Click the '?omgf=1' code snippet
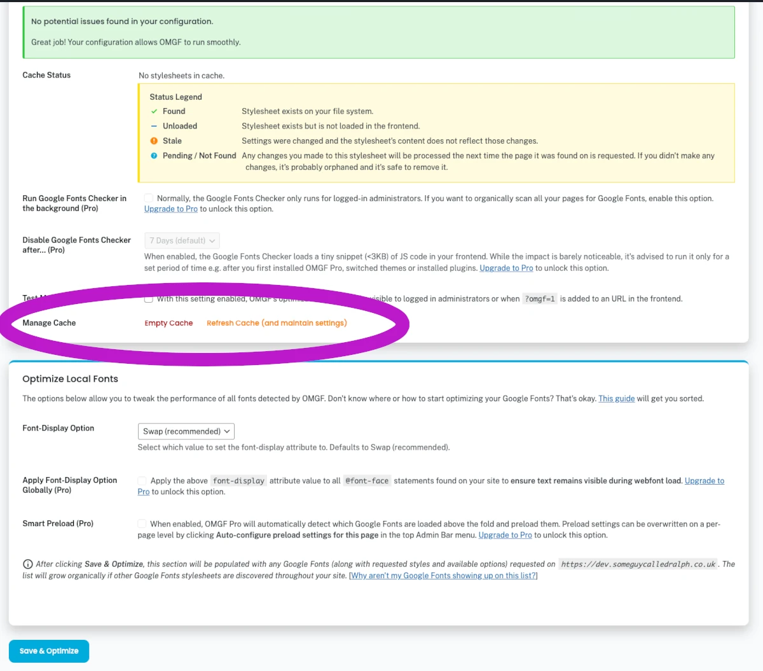763x671 pixels. click(x=540, y=299)
